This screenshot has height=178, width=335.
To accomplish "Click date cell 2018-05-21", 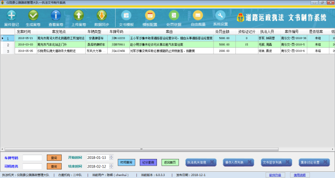I will pyautogui.click(x=26, y=38).
